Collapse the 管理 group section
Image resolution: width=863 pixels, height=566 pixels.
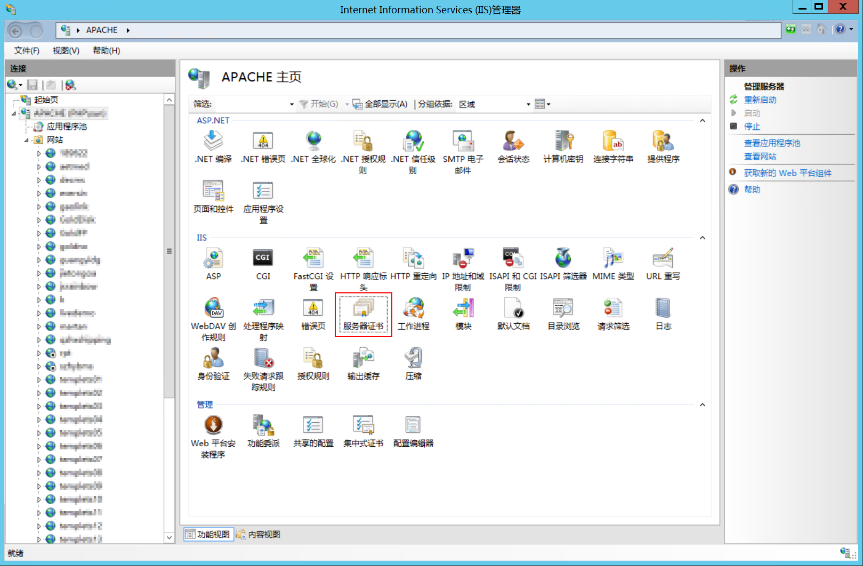coord(703,405)
